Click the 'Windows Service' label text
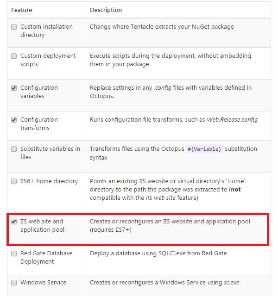278x296 pixels. [43, 283]
